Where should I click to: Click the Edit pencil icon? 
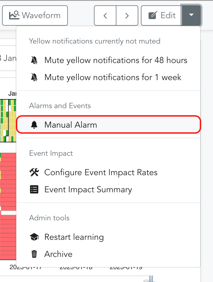click(153, 15)
